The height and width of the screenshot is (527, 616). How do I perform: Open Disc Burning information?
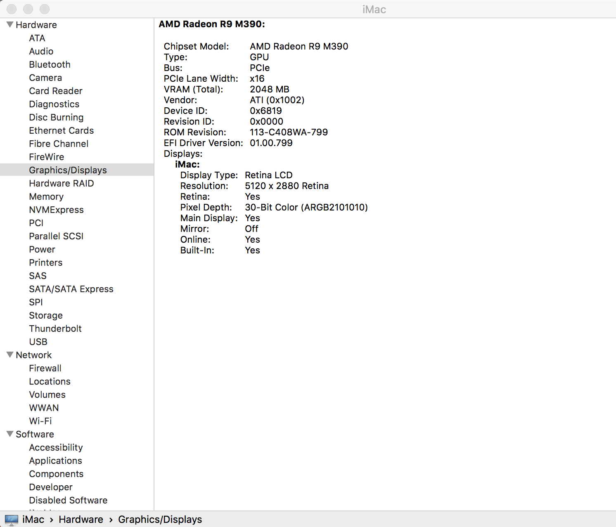[57, 117]
